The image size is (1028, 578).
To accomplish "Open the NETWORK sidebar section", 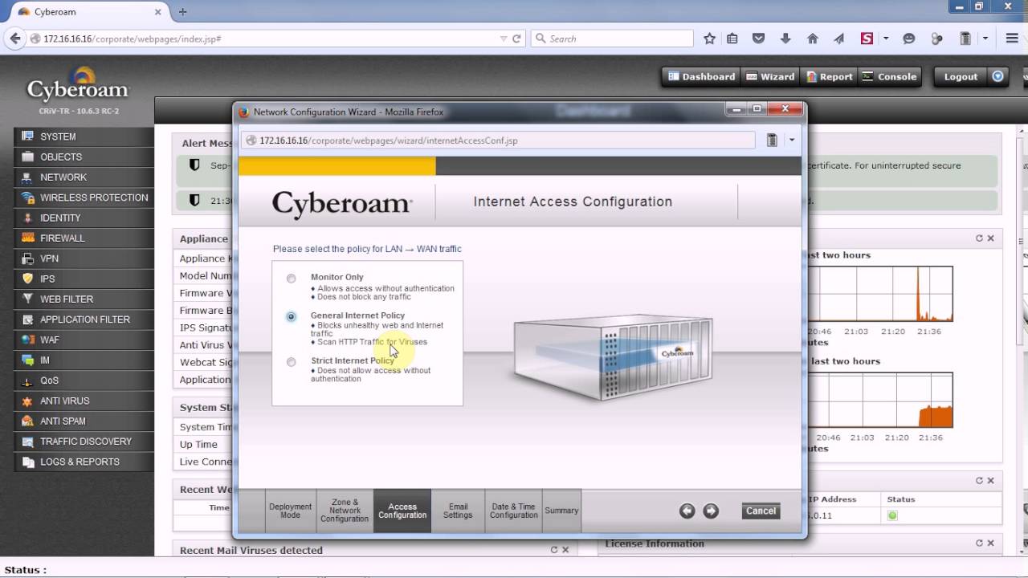I will click(84, 177).
